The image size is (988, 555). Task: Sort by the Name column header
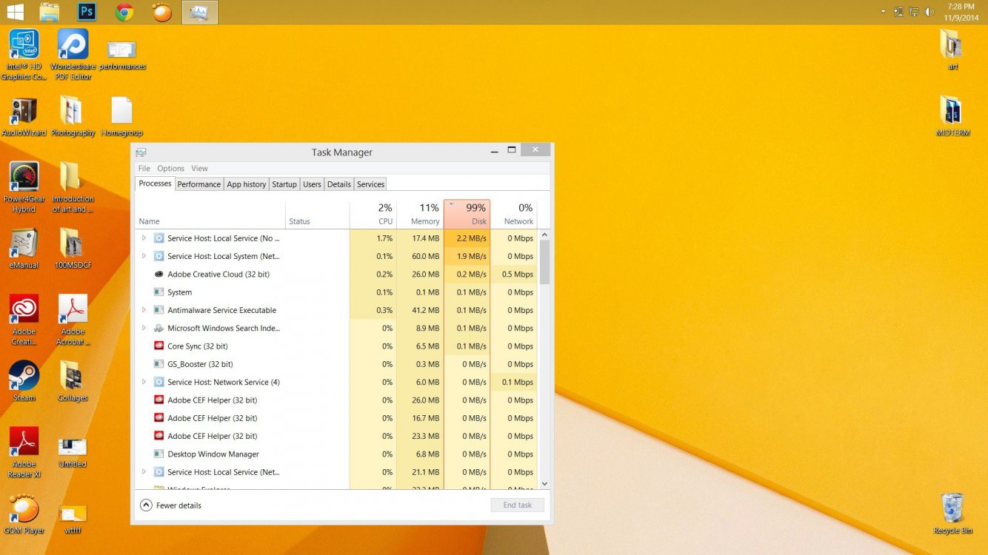point(210,214)
